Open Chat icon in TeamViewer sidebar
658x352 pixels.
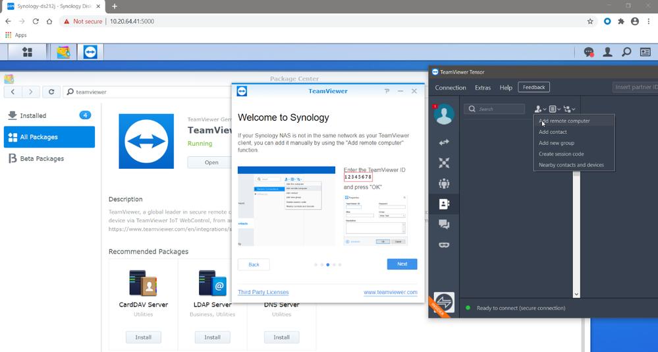click(444, 224)
